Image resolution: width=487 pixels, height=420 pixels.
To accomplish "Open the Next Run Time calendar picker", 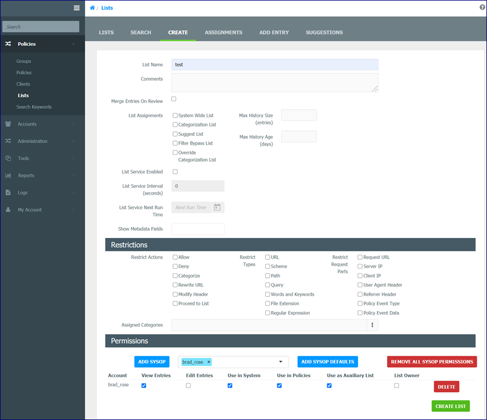I will click(217, 207).
